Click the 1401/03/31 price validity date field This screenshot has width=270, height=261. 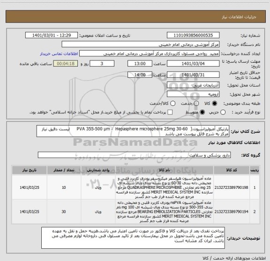(x=193, y=75)
